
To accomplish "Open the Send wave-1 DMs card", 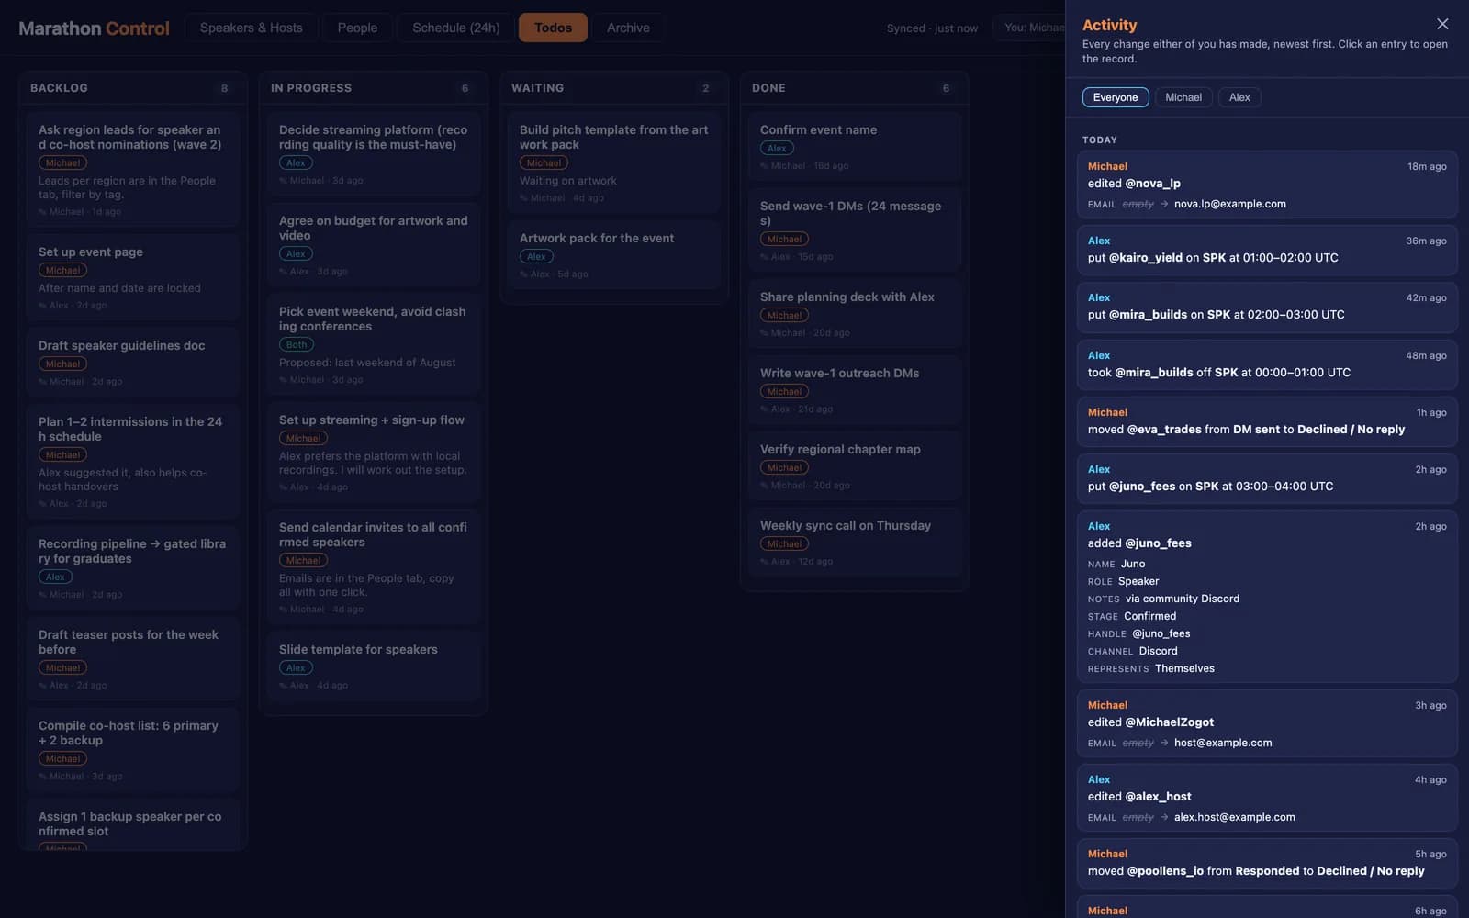I will tap(855, 230).
